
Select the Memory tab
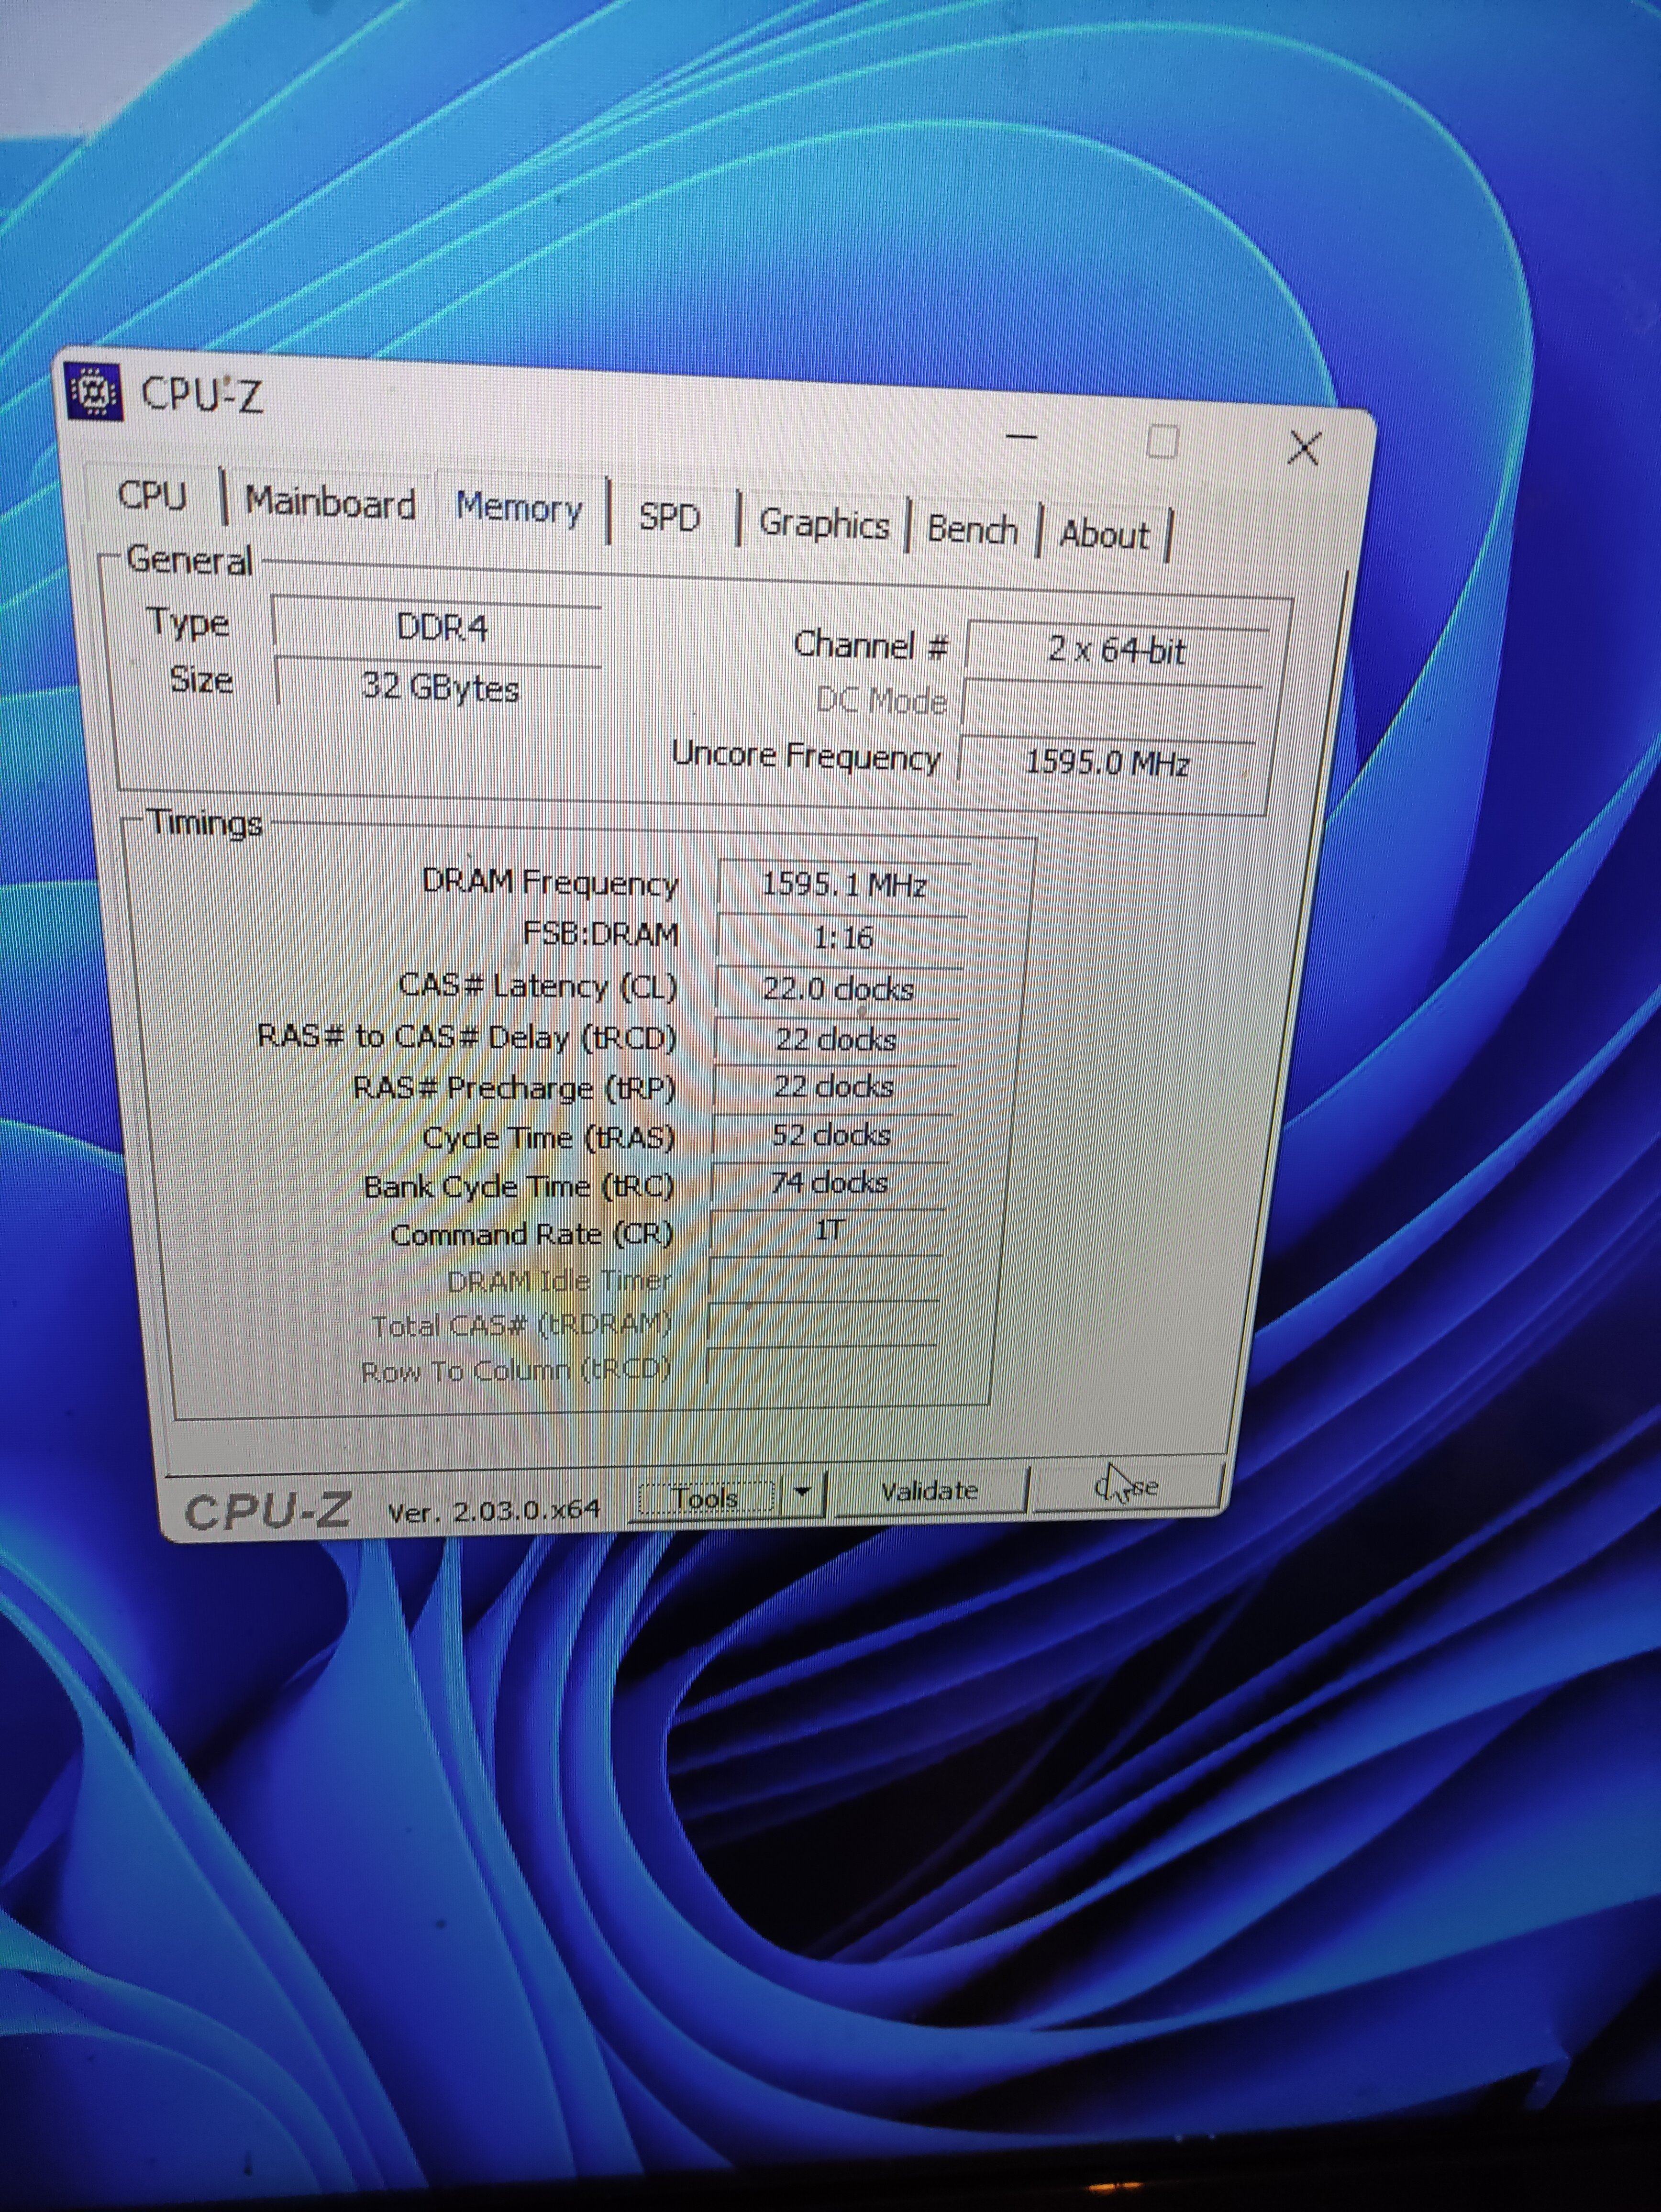(519, 509)
